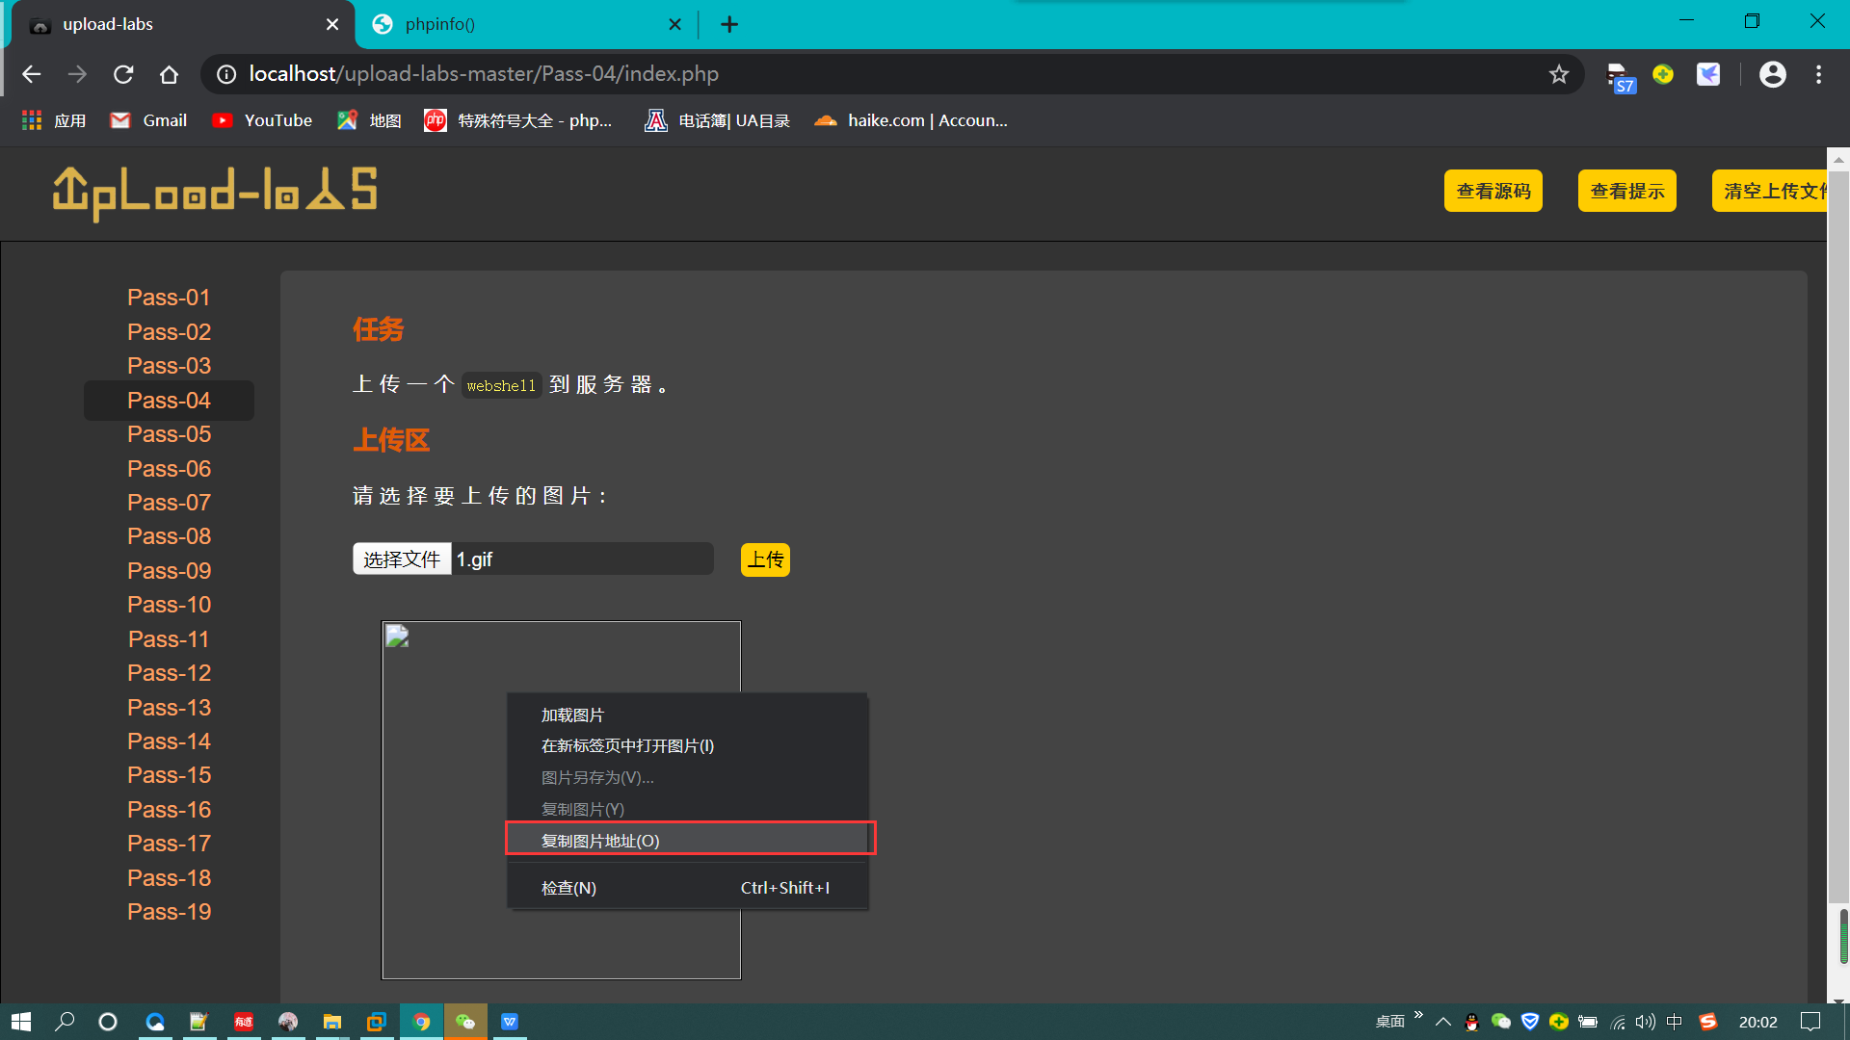Expand hidden icons chevron in system tray

tap(1443, 1022)
